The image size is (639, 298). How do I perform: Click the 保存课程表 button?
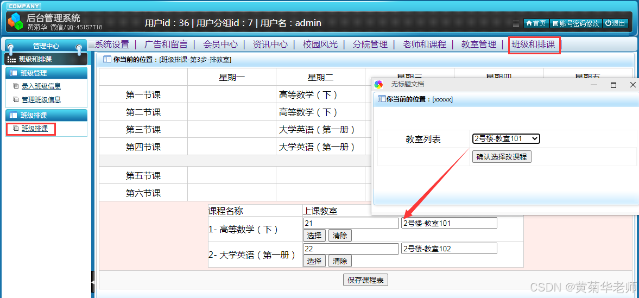(365, 280)
